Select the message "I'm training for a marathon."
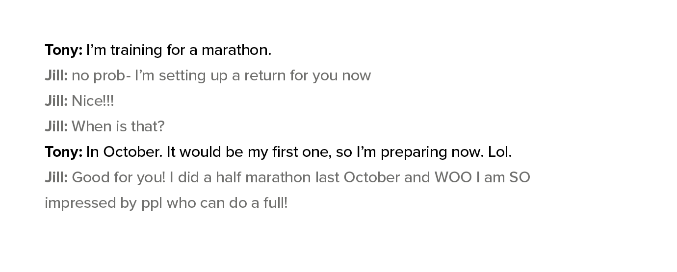Image resolution: width=677 pixels, height=272 pixels. pos(179,50)
